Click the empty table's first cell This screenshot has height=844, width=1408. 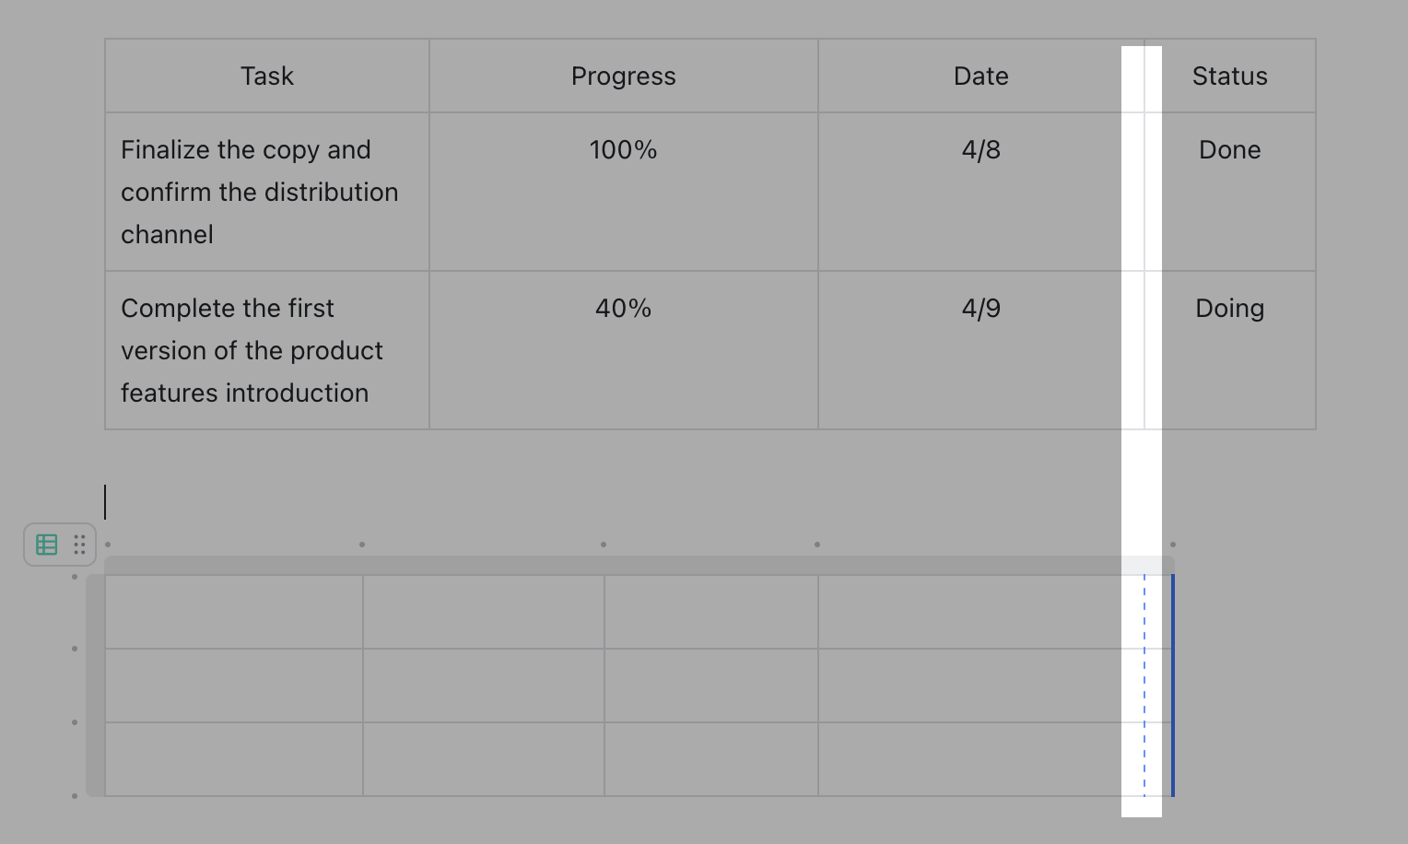pos(233,612)
